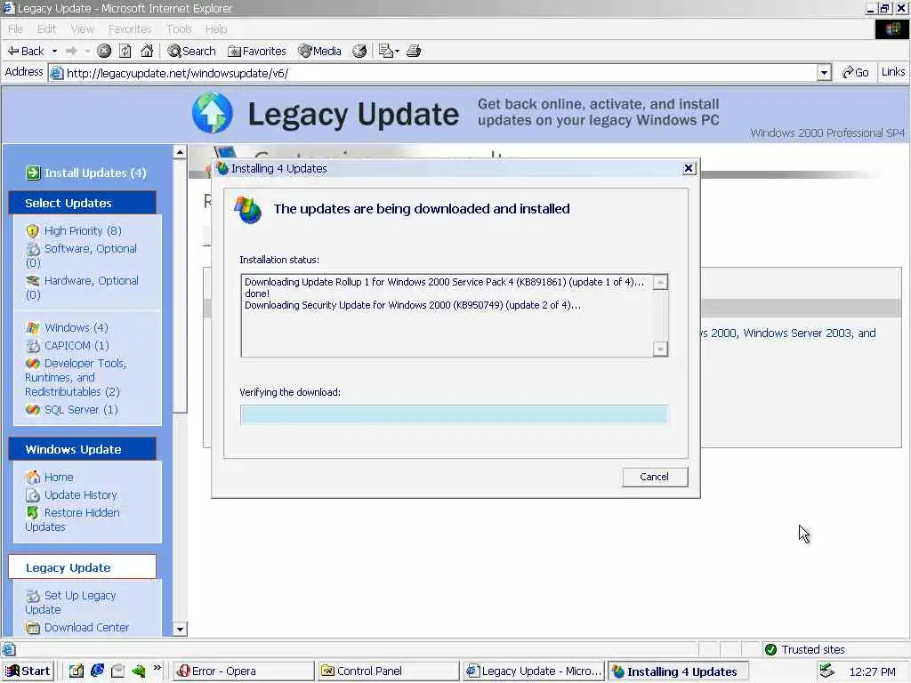Image resolution: width=911 pixels, height=683 pixels.
Task: Click the installation status text box
Action: click(x=455, y=316)
